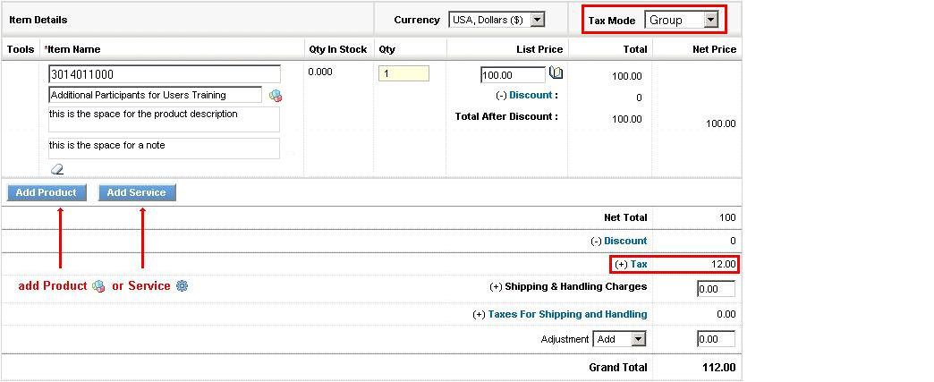
Task: Click the Total After Discount label
Action: 506,117
